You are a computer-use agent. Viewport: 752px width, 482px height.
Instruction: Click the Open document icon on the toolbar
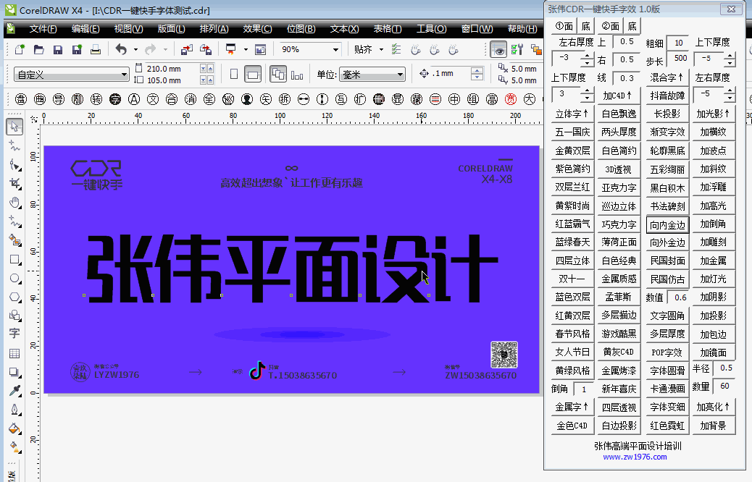coord(39,50)
